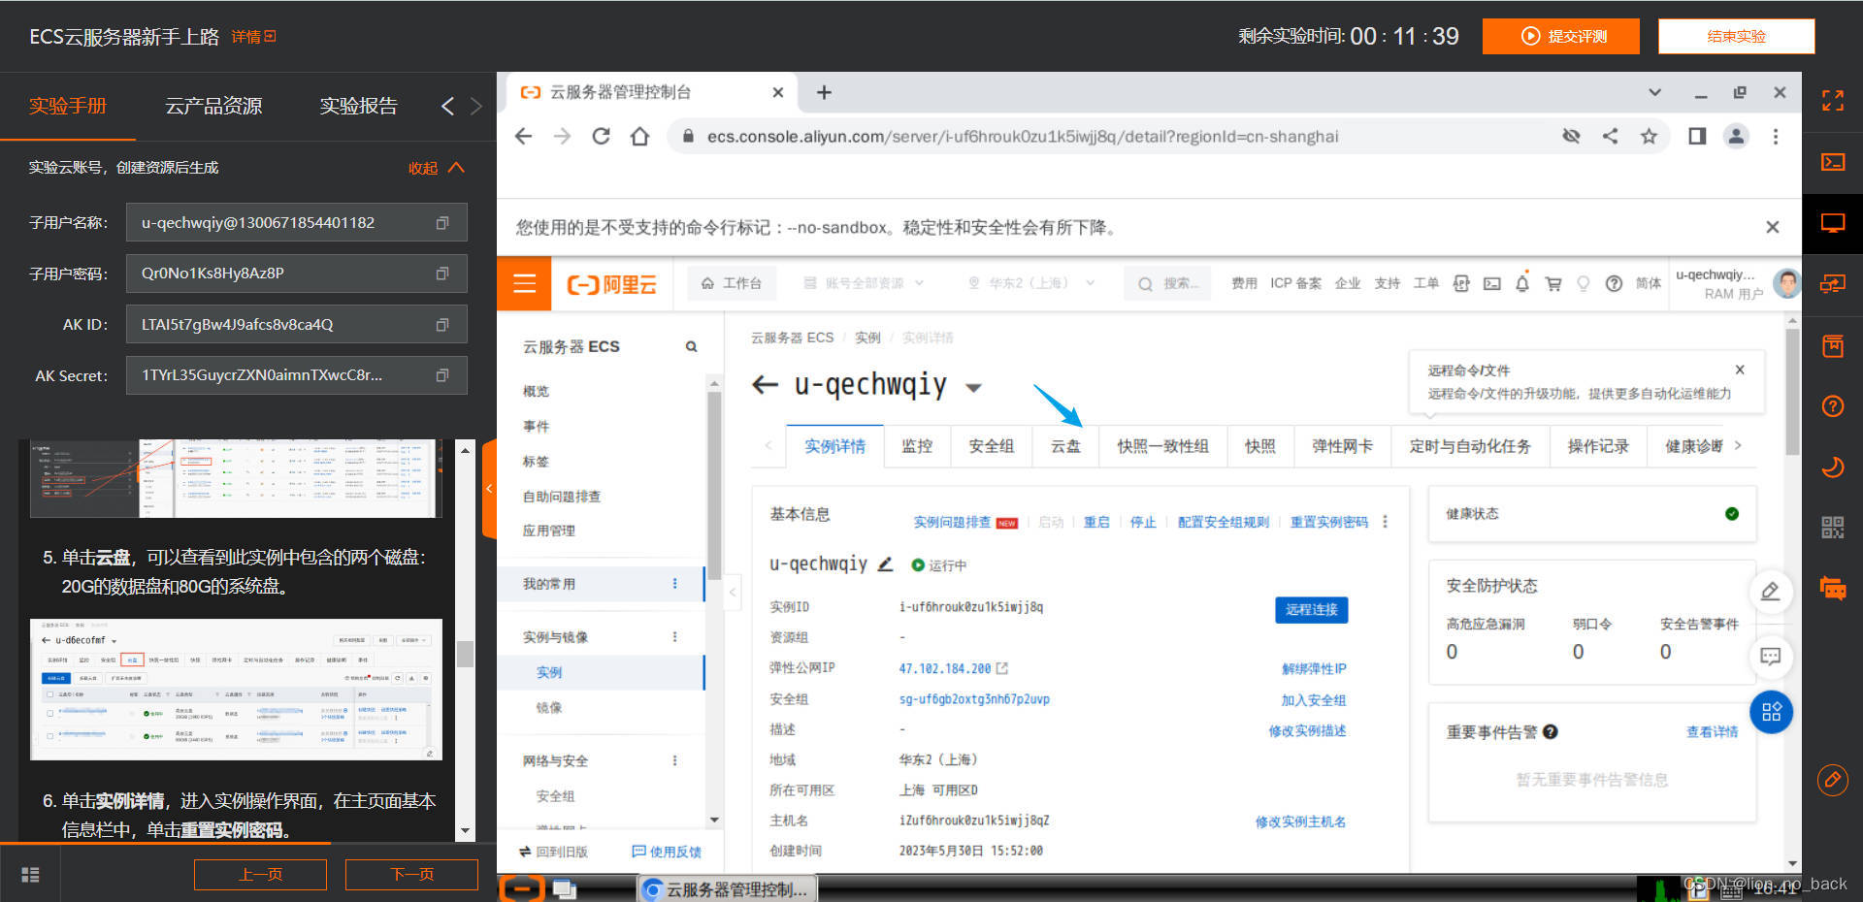
Task: Click the 配置安全组规则 link
Action: point(1223,522)
